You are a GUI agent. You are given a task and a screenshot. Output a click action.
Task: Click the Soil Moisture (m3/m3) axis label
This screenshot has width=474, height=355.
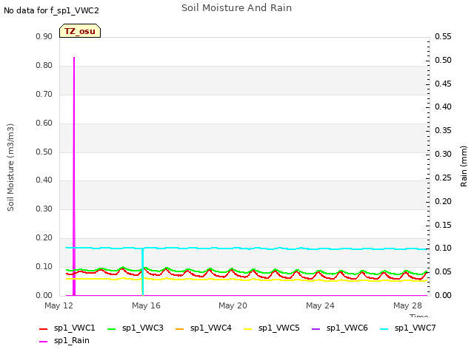10,167
